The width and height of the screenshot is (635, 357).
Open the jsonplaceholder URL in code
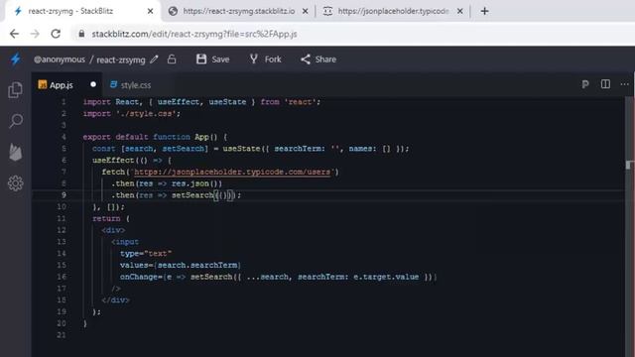[x=232, y=172]
